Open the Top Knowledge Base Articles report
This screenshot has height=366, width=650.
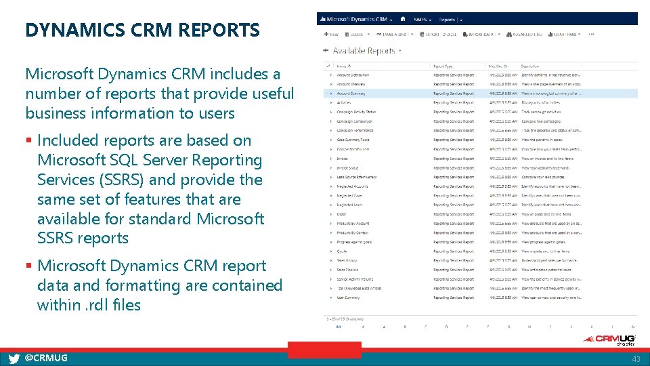click(359, 288)
